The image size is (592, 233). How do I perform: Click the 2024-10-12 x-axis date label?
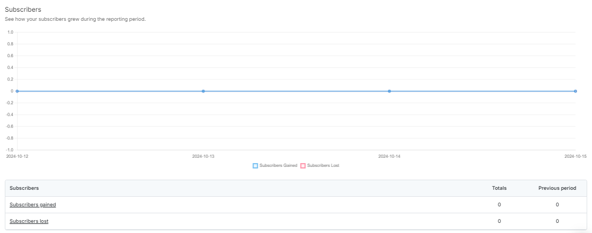pyautogui.click(x=17, y=157)
